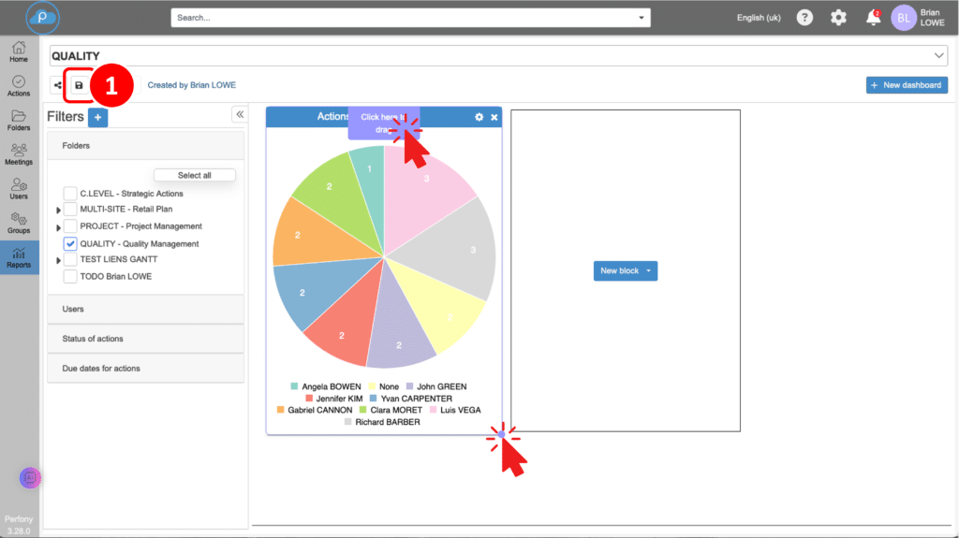Open the New block dropdown

(x=626, y=270)
